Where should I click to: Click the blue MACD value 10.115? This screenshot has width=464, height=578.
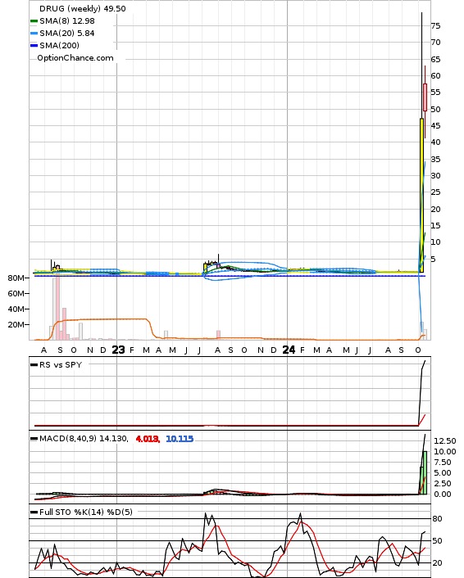click(x=180, y=439)
